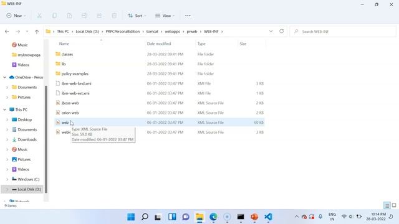Go up one folder level
The height and width of the screenshot is (224, 399).
click(37, 32)
